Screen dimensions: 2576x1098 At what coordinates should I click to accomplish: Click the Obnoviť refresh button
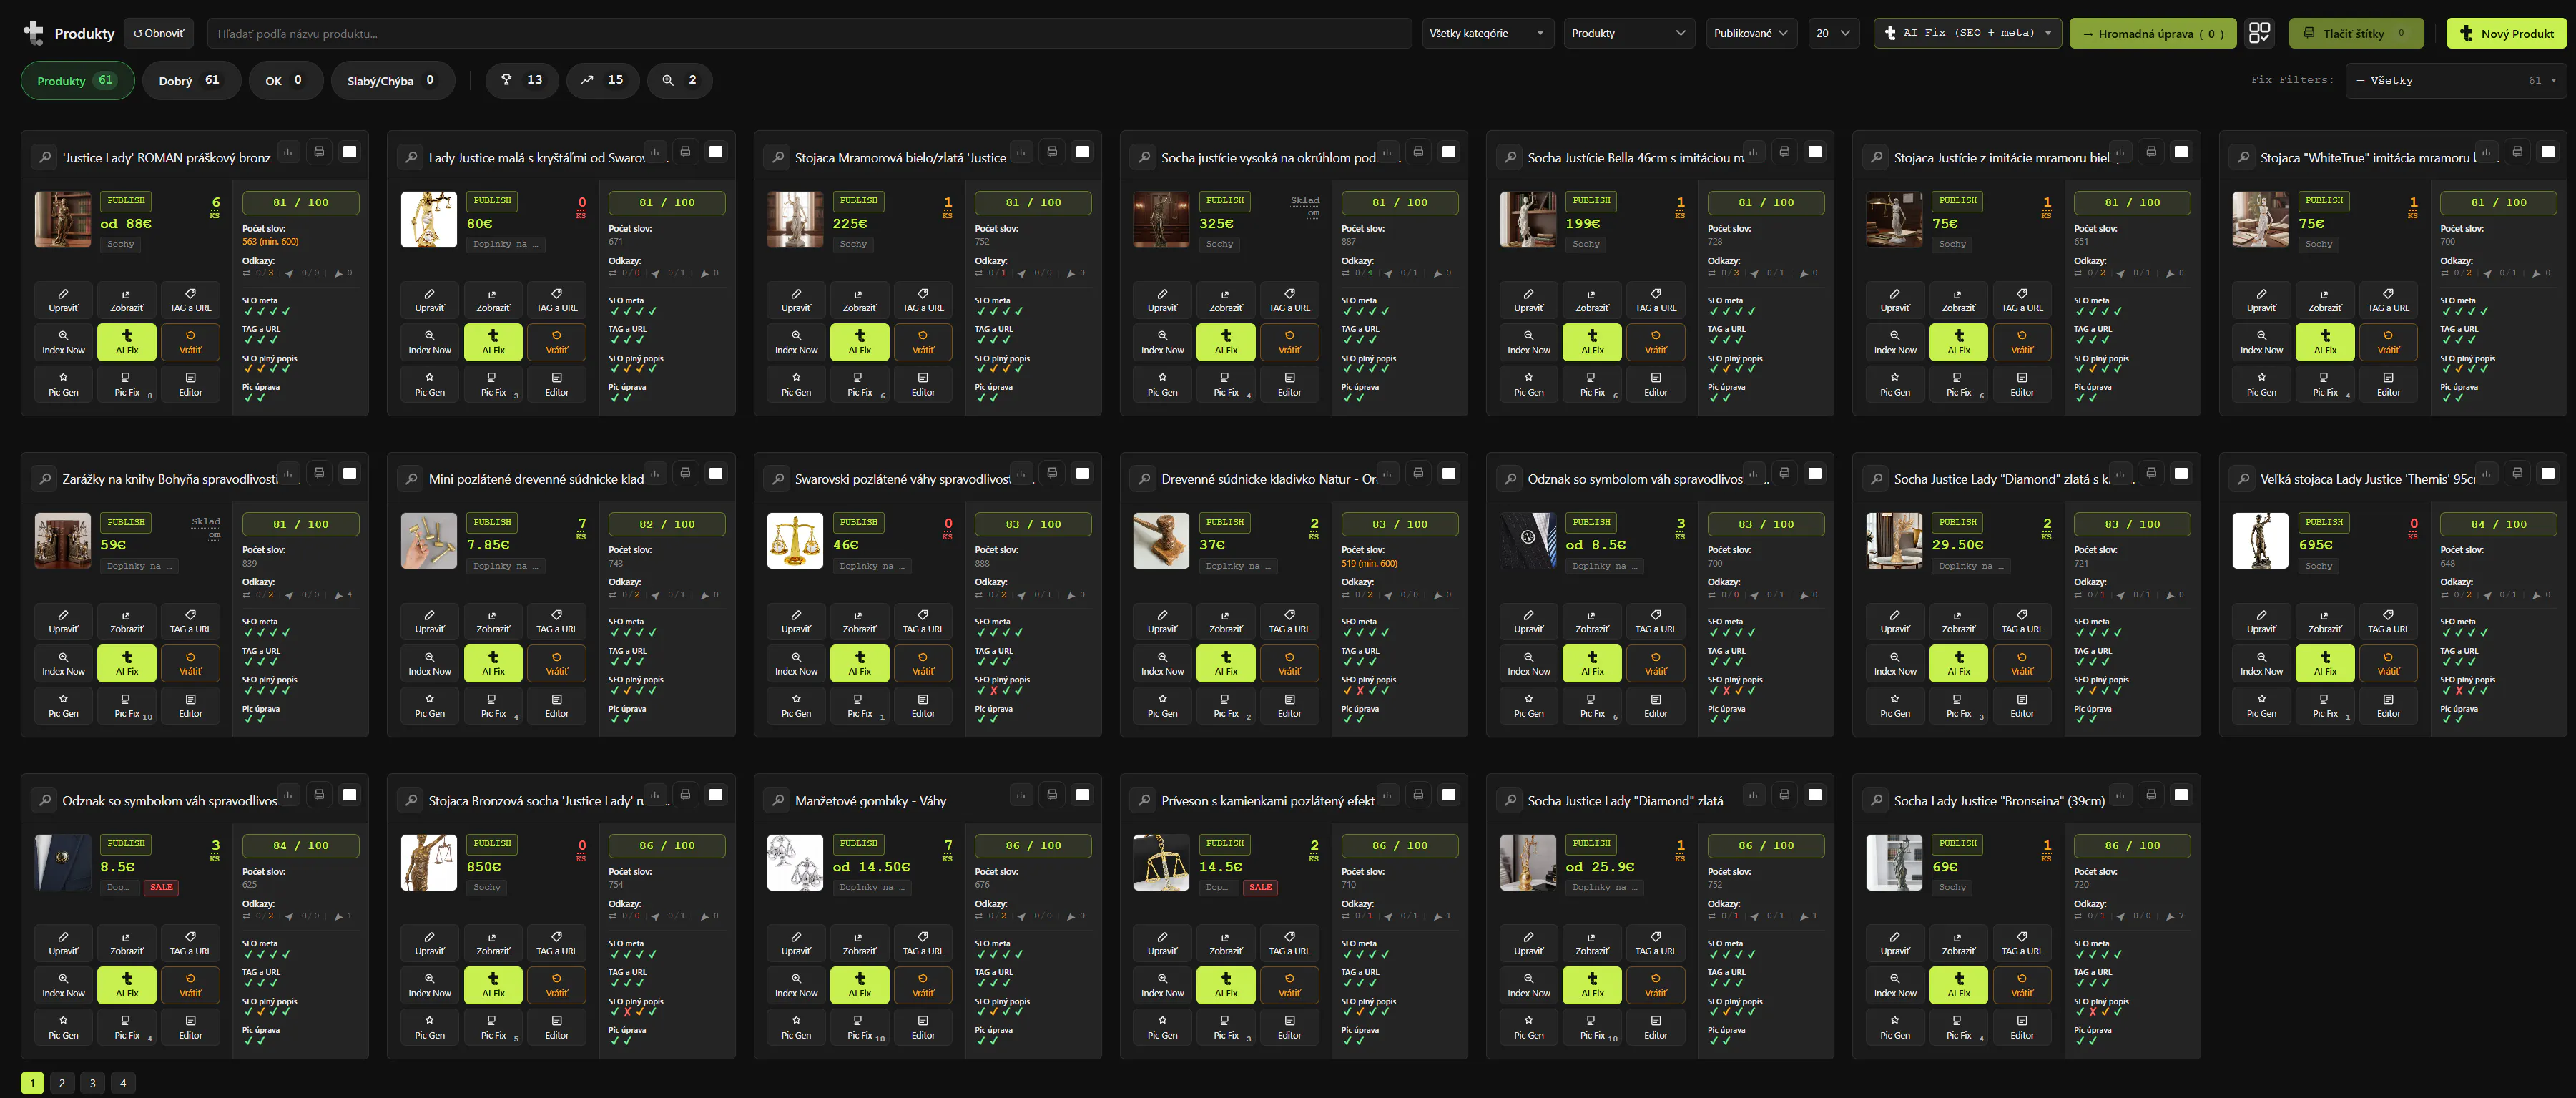point(159,33)
